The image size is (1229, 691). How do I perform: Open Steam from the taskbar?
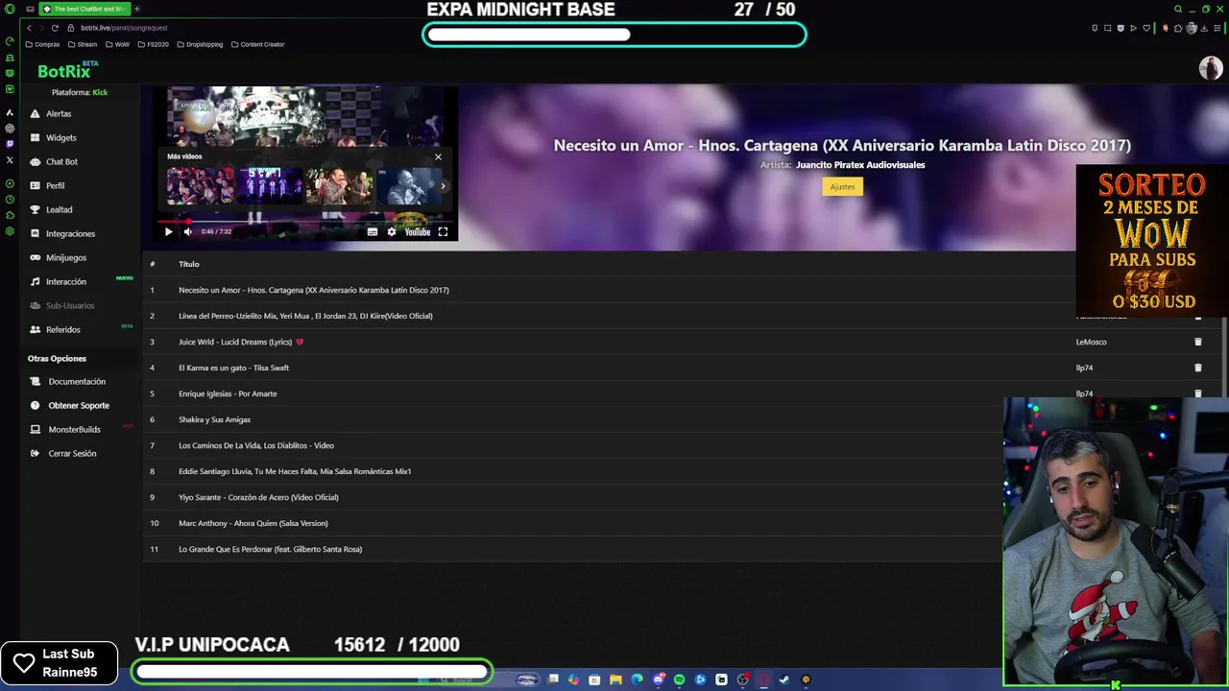click(784, 679)
